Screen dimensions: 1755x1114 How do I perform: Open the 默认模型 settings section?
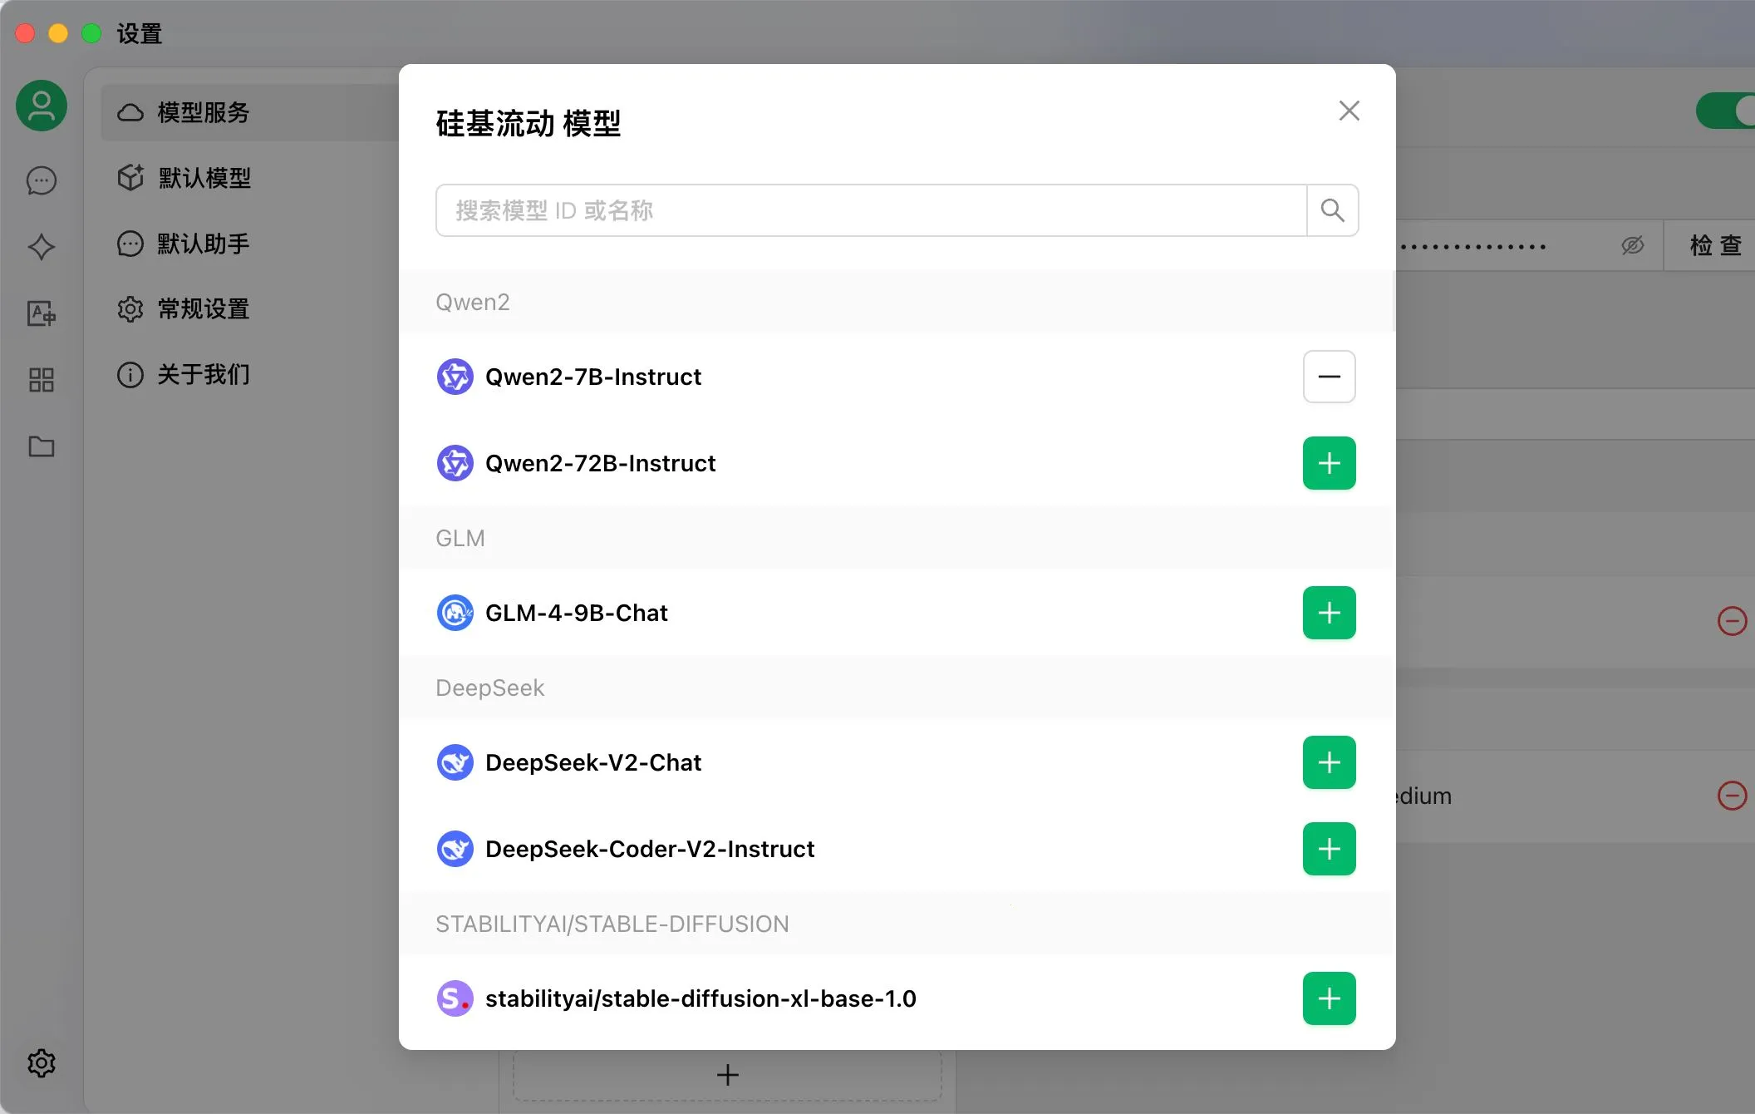[204, 177]
